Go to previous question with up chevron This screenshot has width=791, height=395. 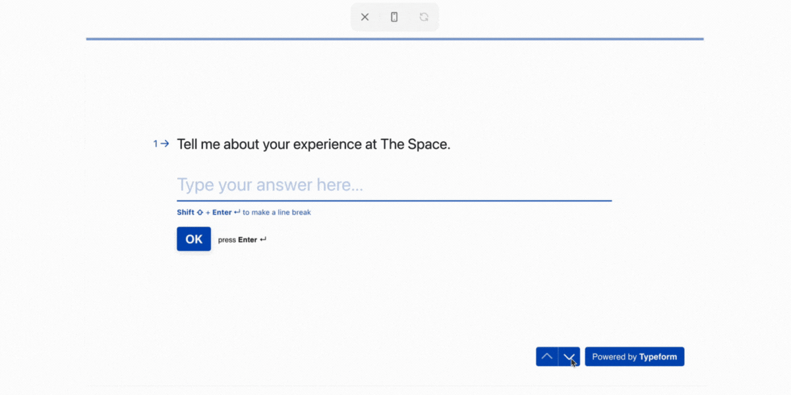pos(546,357)
